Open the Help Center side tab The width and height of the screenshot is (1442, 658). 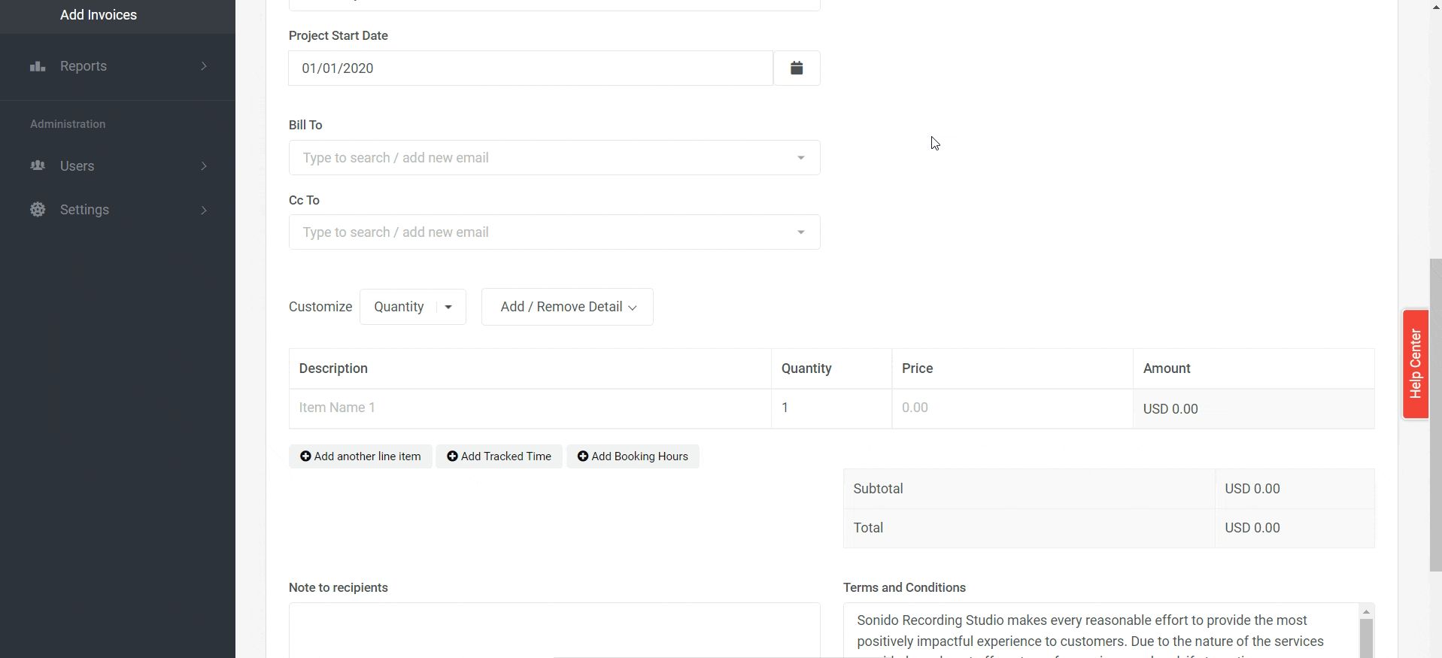click(x=1415, y=364)
